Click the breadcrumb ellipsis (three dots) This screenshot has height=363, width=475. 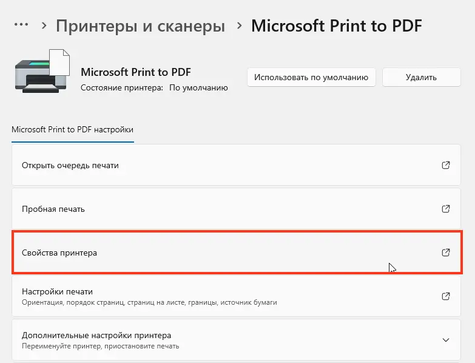[21, 24]
